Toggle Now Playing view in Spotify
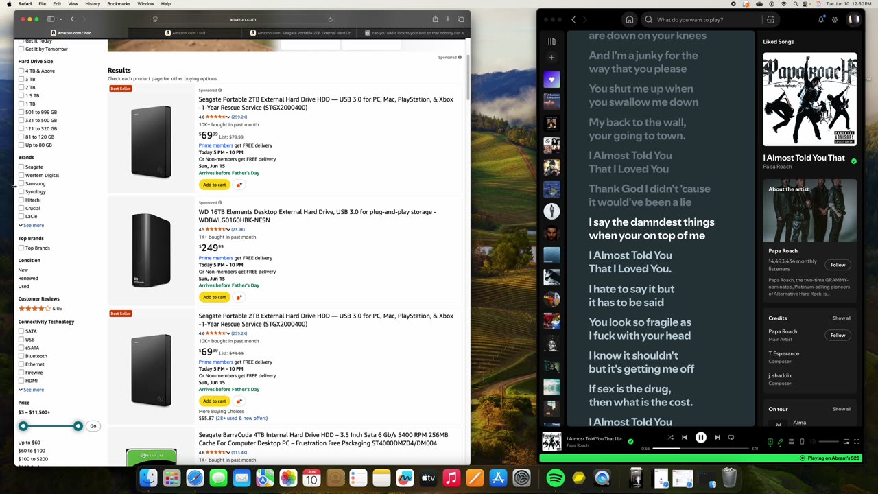The image size is (878, 494). point(770,442)
